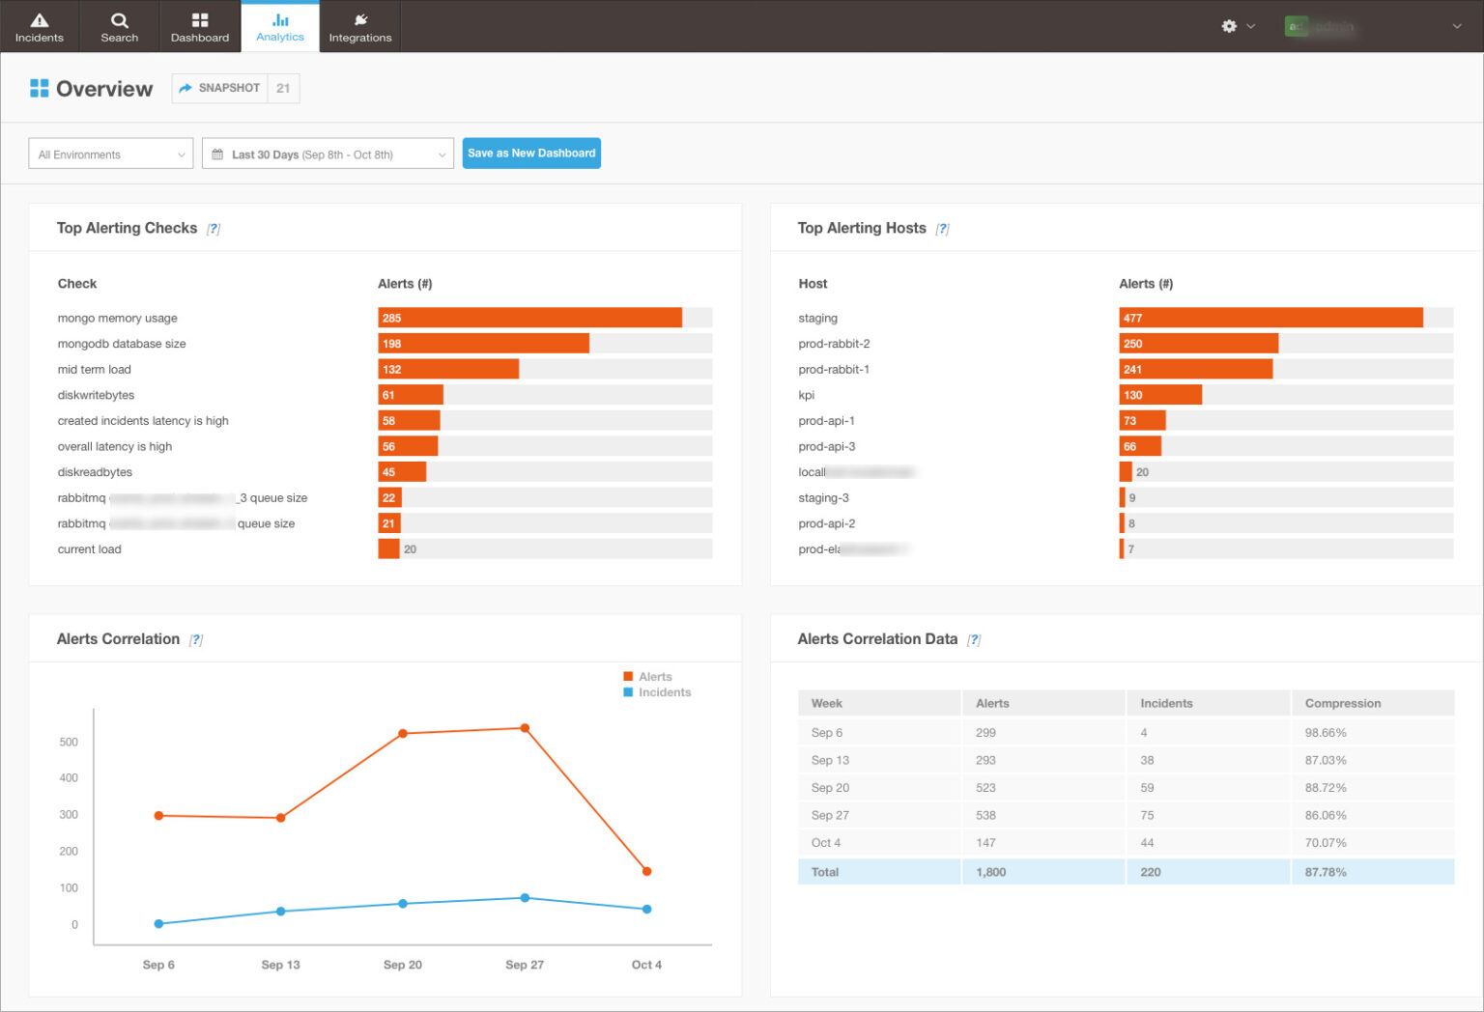The image size is (1484, 1012).
Task: Open the All Environments dropdown
Action: tap(110, 154)
